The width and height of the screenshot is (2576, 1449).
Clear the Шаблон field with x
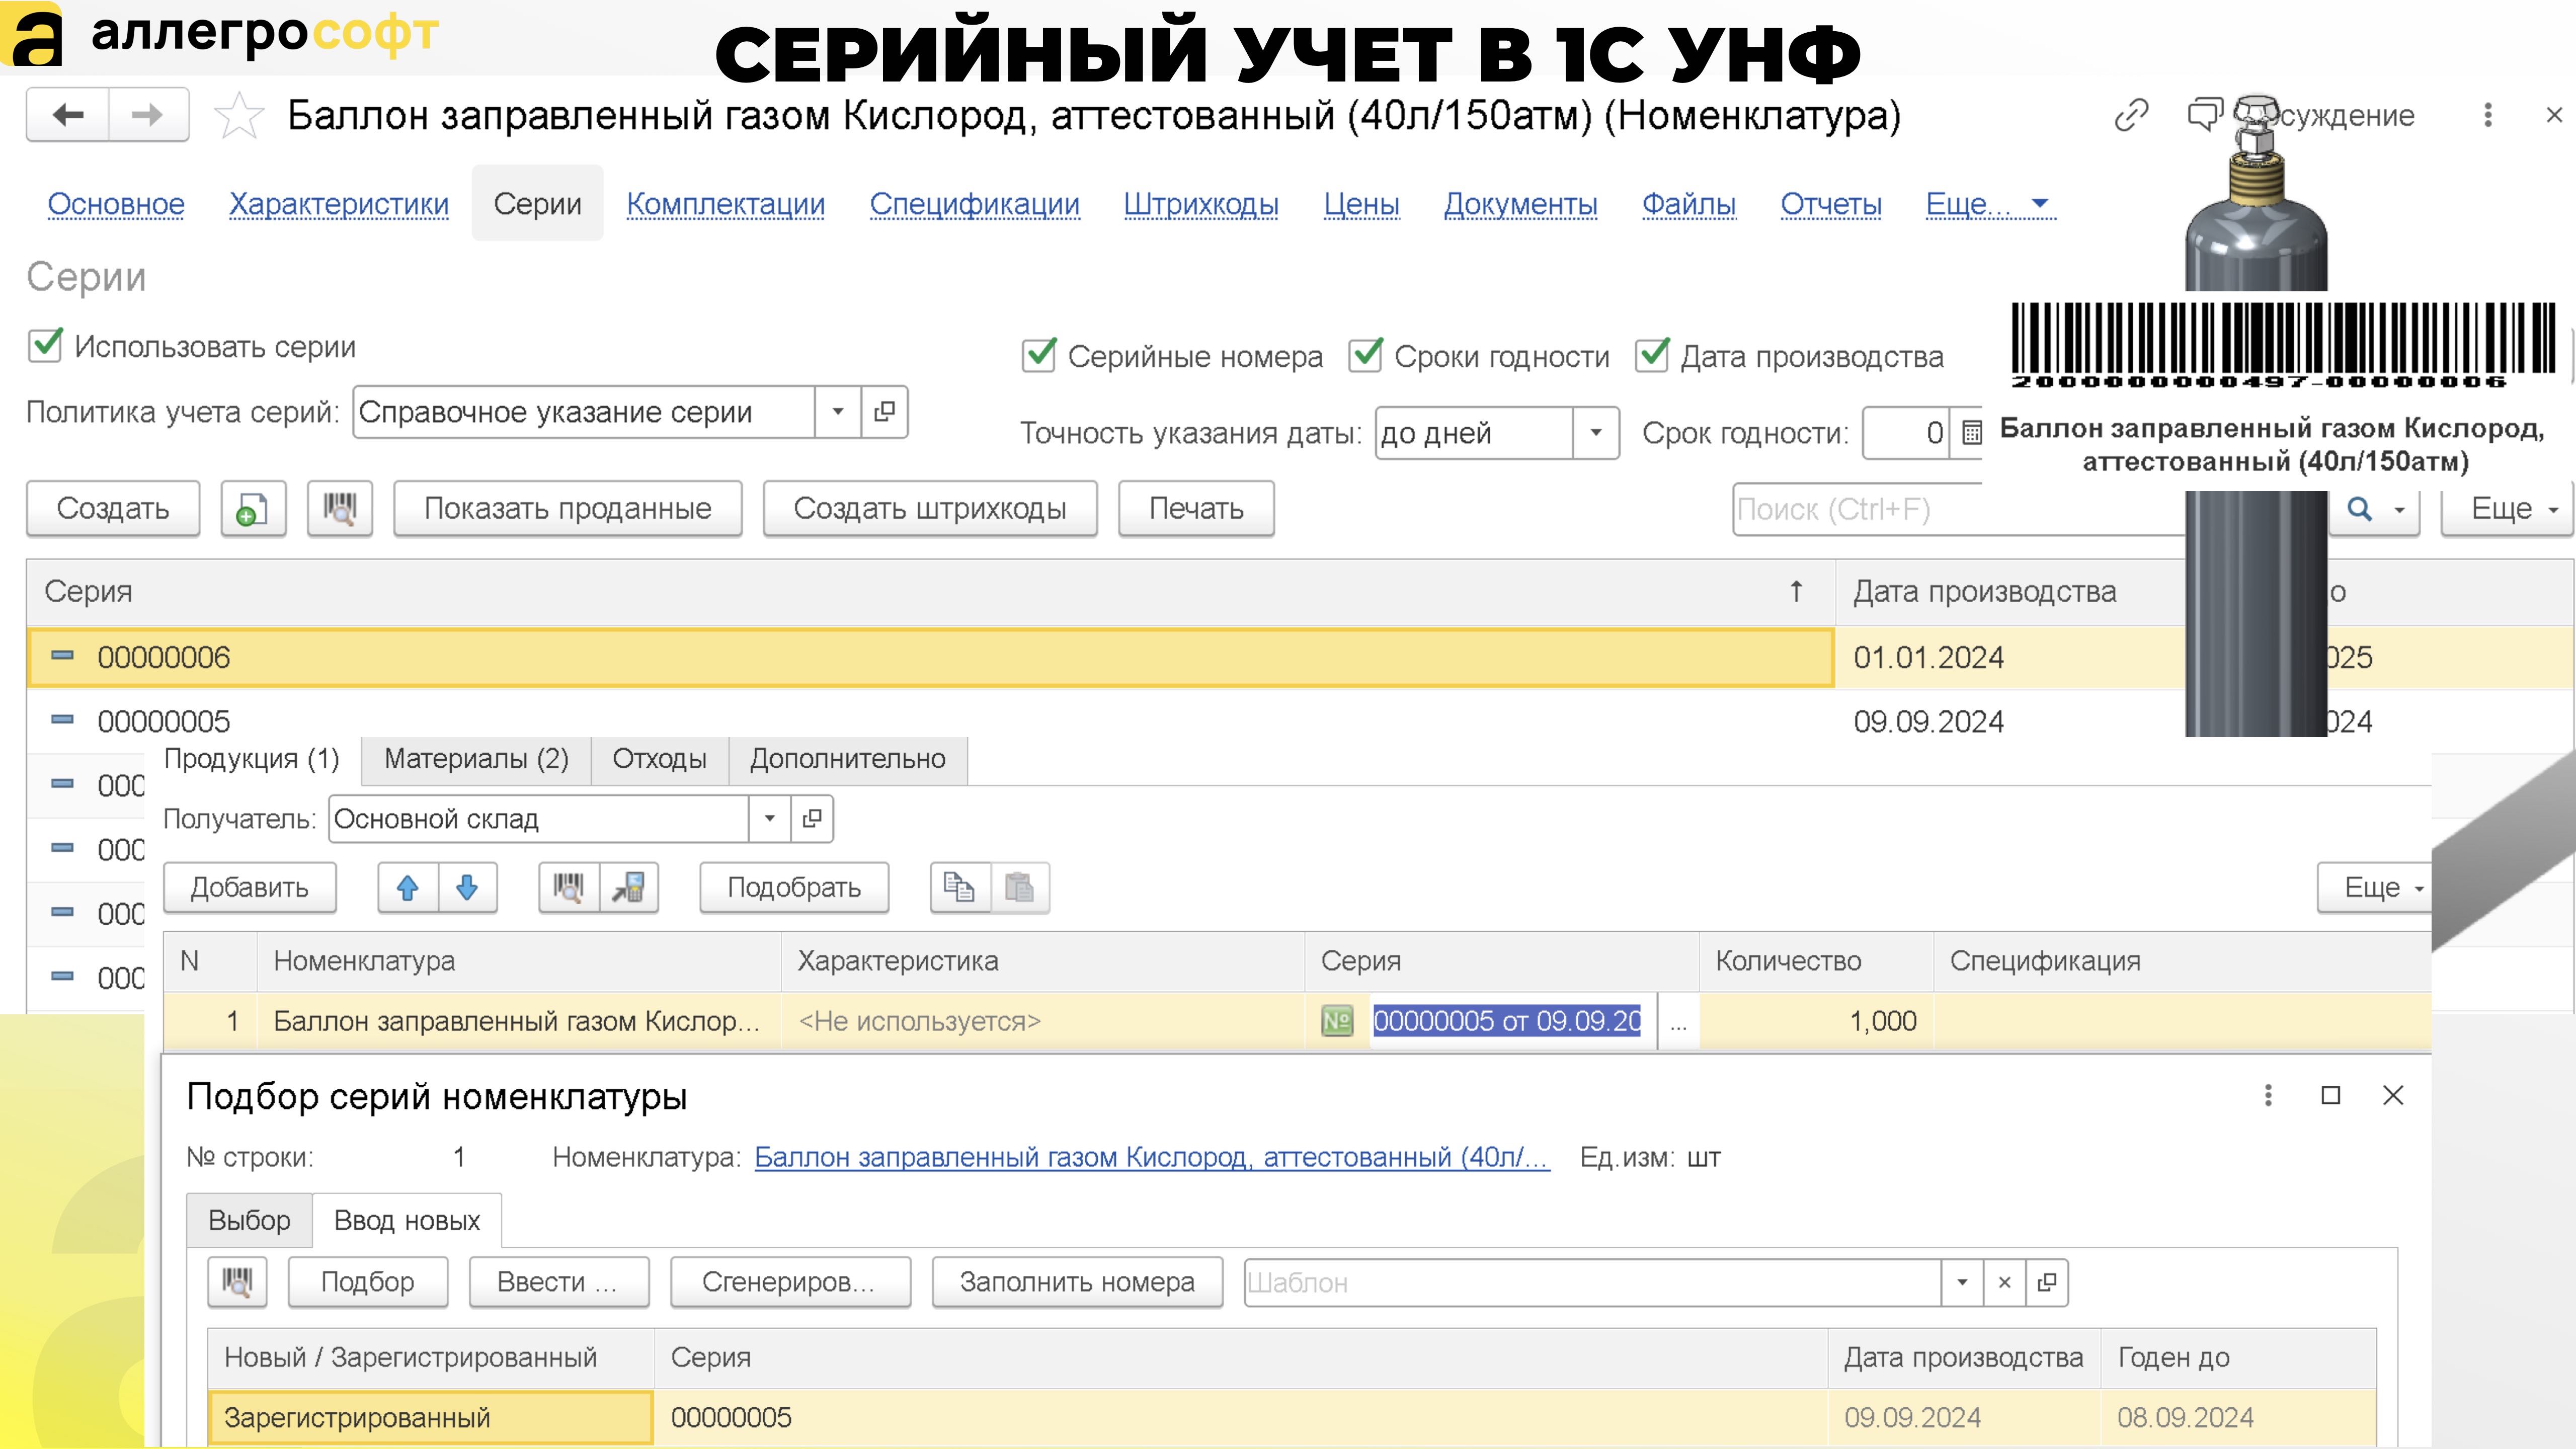coord(2004,1282)
